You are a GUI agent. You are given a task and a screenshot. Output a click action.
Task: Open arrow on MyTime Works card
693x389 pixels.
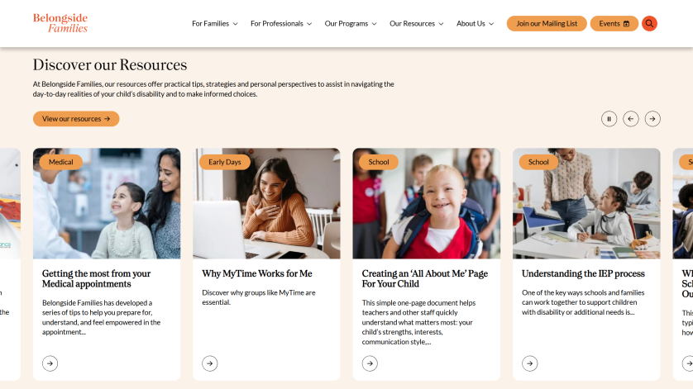pos(210,363)
